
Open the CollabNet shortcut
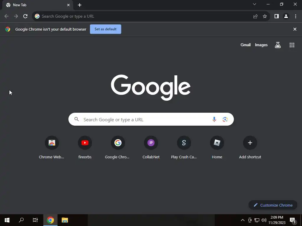coord(151,148)
